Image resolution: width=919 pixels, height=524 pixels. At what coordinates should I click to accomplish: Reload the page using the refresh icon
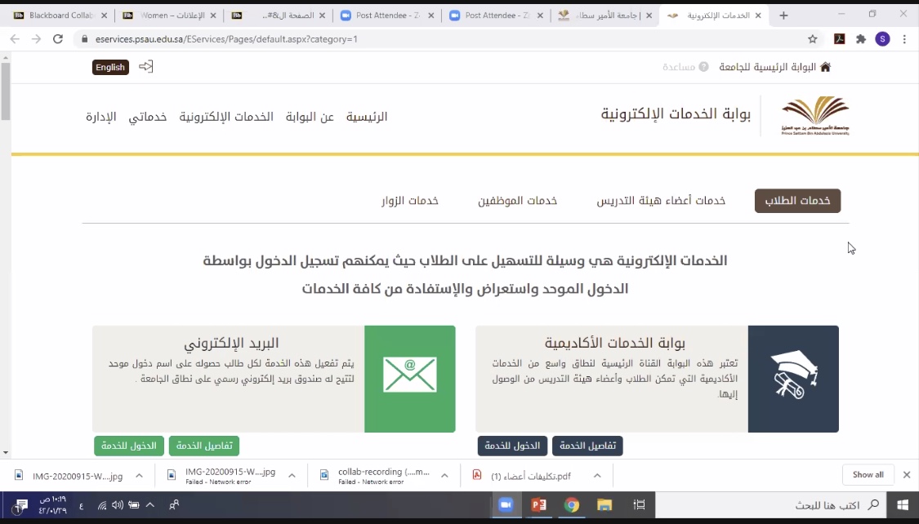(57, 39)
